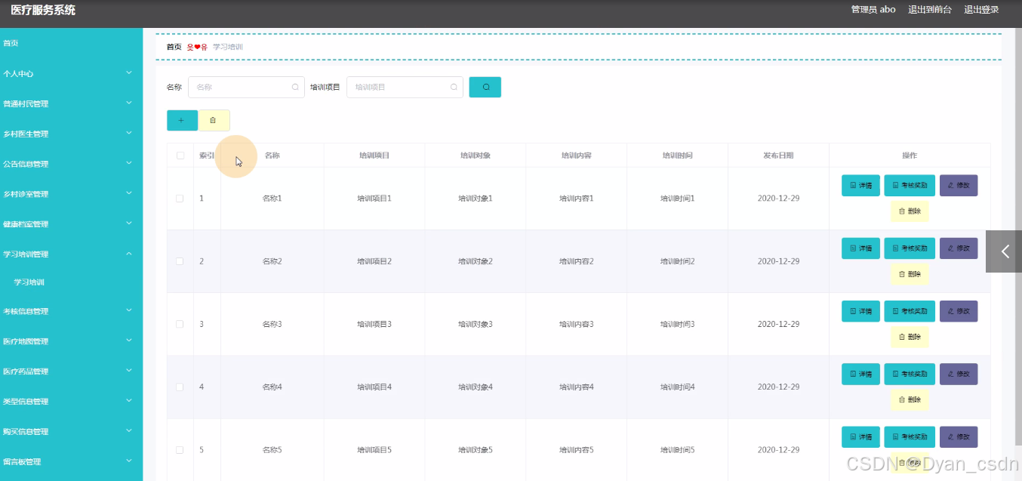Click 删除 for row 名称3

[x=910, y=337]
